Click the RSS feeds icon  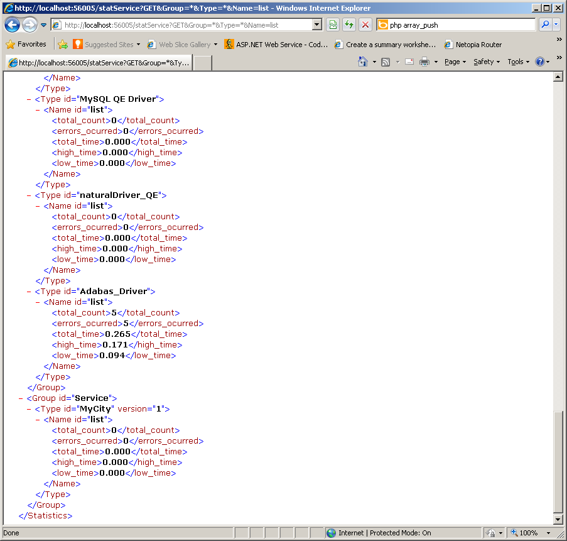(x=386, y=62)
